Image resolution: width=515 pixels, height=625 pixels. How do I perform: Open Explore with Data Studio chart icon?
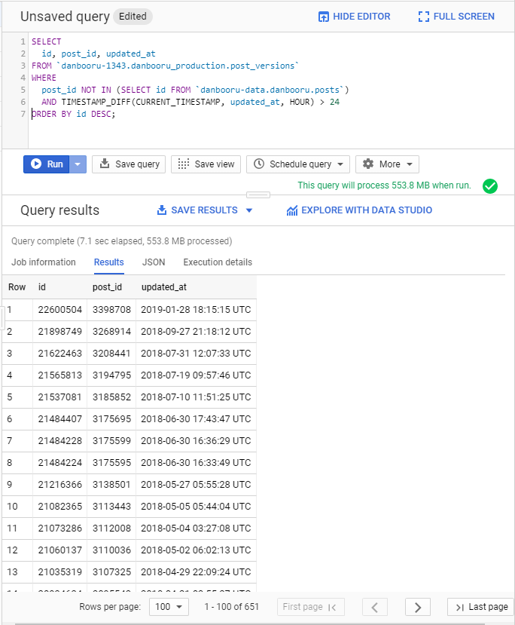click(291, 210)
